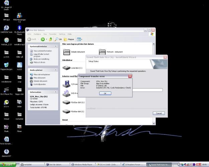Viewport: 209px width, 167px height.
Task: Toggle the Mappar folders pane
Action: coord(69,39)
